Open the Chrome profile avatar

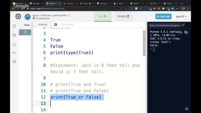tap(183, 8)
